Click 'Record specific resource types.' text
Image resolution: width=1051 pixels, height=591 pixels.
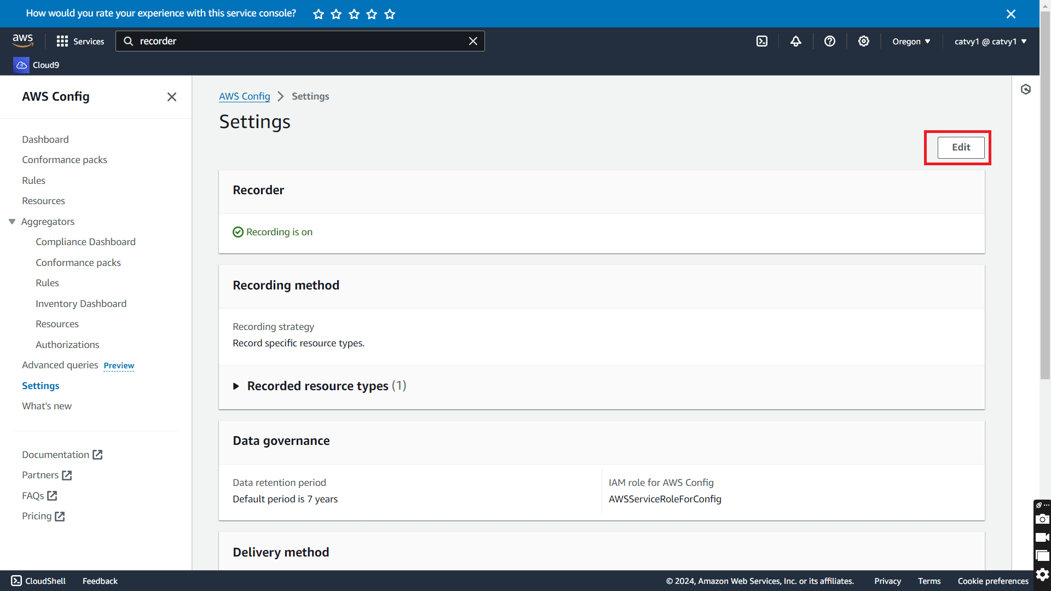click(298, 343)
